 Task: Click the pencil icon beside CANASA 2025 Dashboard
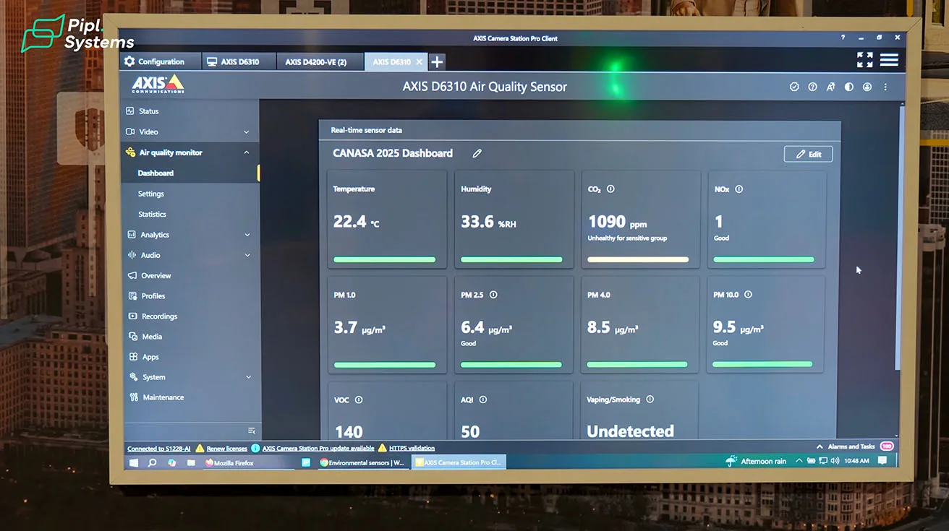477,153
